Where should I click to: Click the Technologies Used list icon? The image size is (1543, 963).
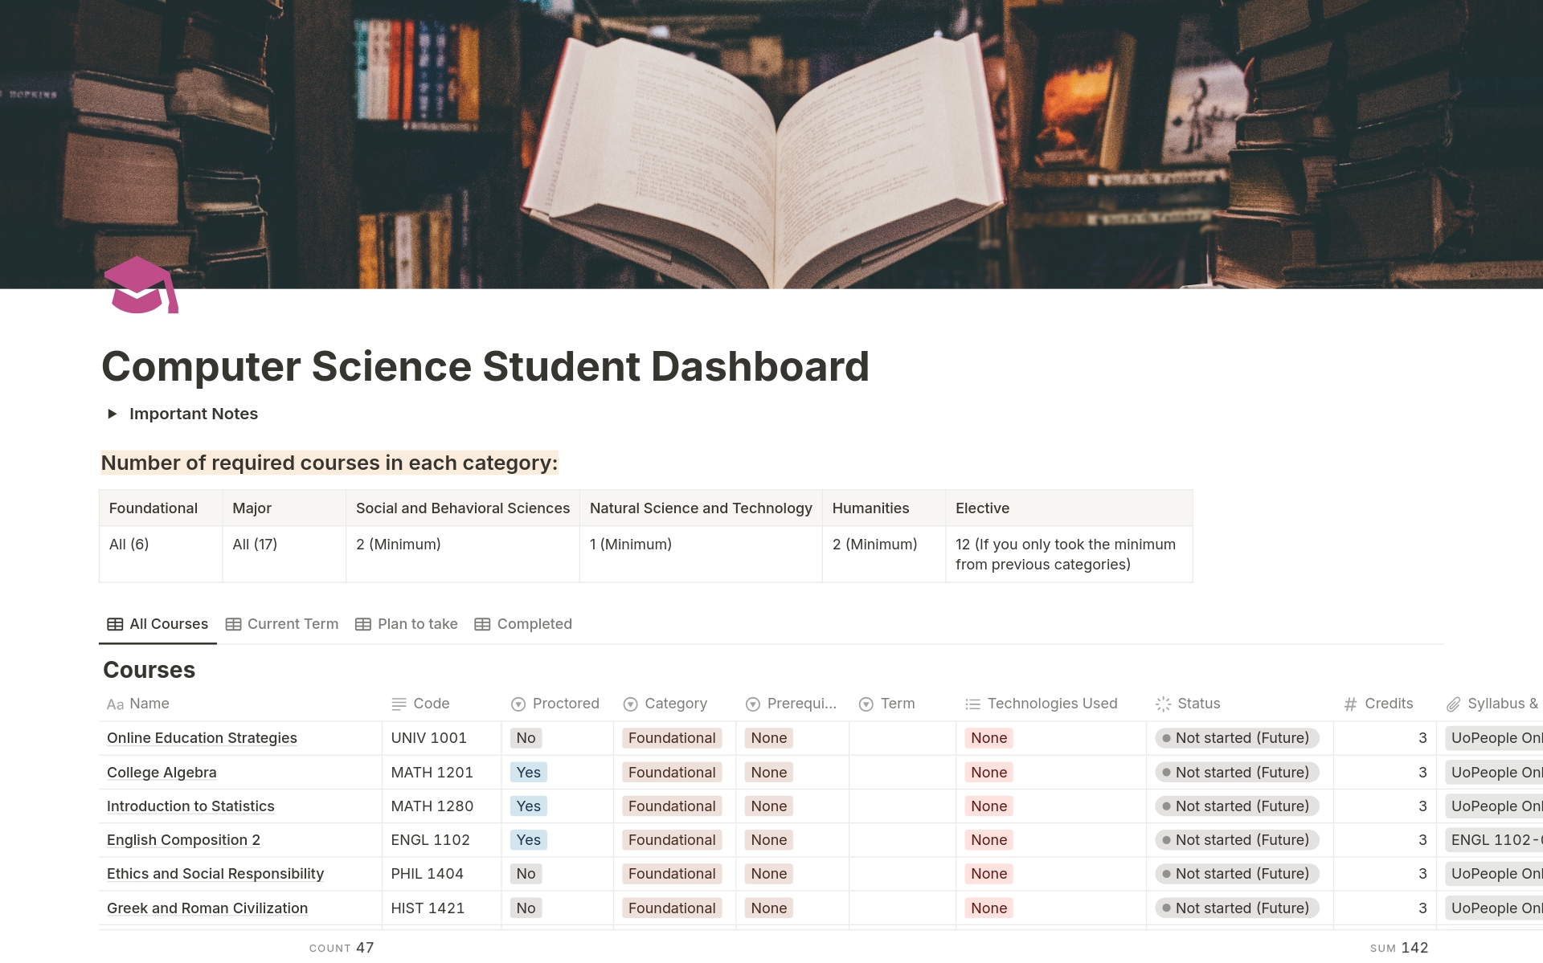click(972, 704)
